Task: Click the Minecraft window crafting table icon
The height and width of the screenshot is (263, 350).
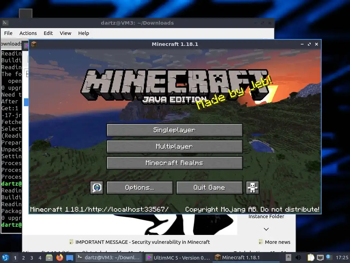Action: (34, 44)
